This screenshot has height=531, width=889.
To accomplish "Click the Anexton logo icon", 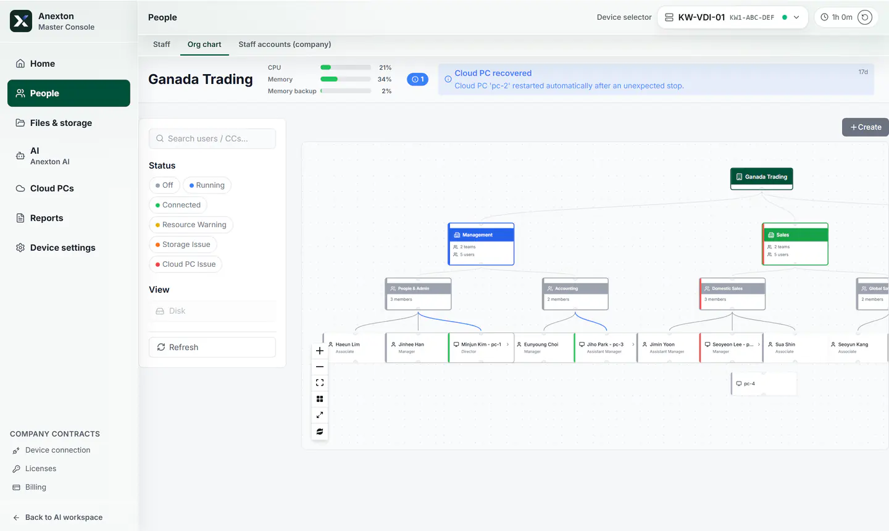I will tap(21, 21).
